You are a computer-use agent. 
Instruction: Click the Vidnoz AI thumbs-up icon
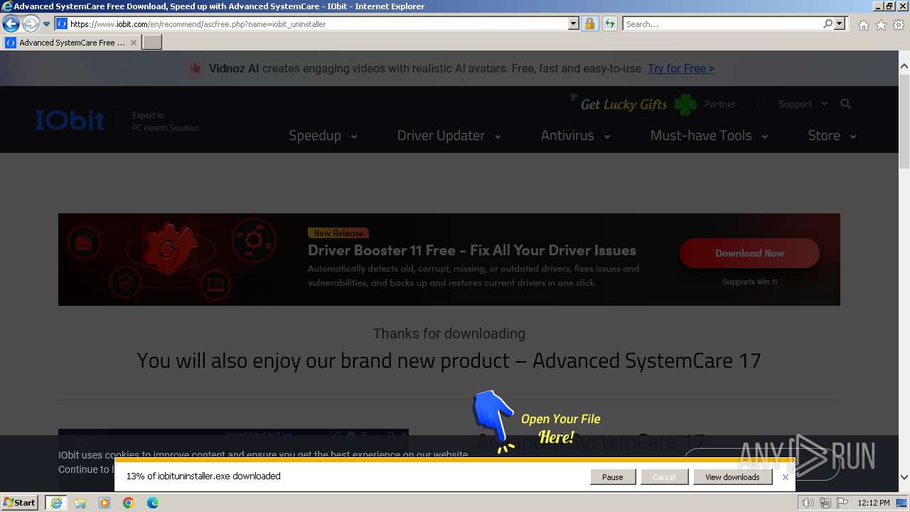[194, 68]
